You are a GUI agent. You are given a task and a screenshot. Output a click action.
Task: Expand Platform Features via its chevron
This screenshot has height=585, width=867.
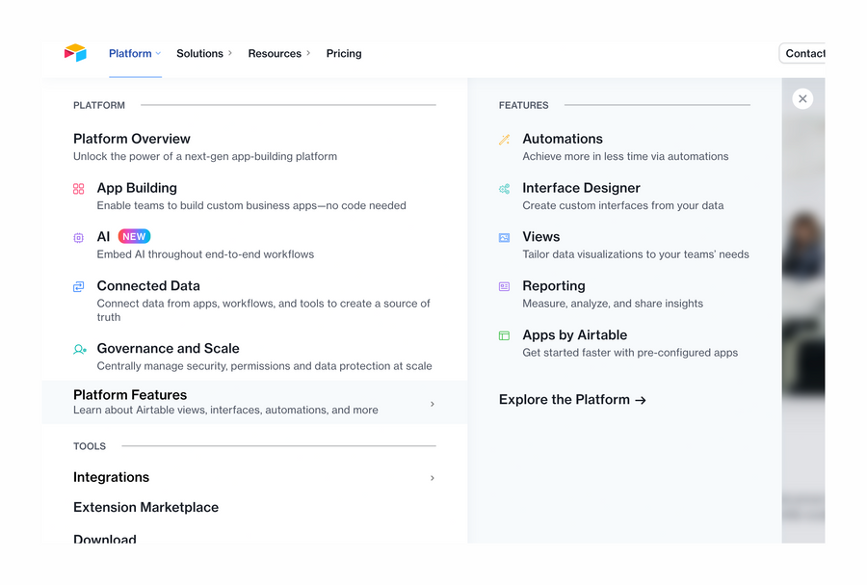[433, 403]
